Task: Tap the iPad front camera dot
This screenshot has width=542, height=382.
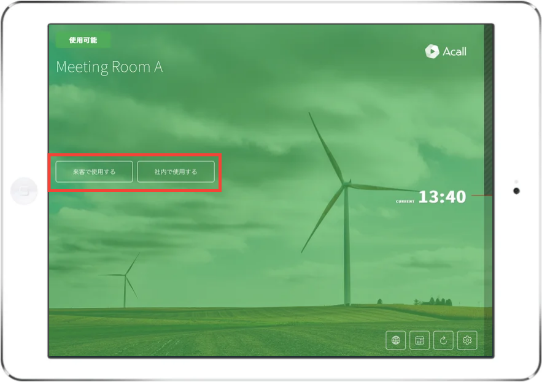Action: (516, 191)
